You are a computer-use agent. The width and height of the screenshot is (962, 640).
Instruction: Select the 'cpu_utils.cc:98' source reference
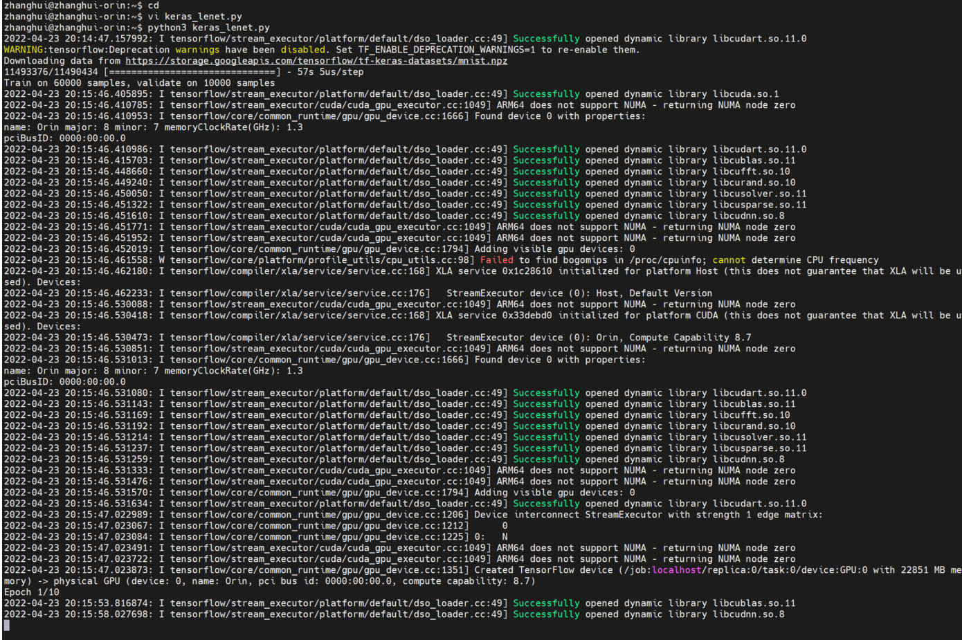point(428,260)
